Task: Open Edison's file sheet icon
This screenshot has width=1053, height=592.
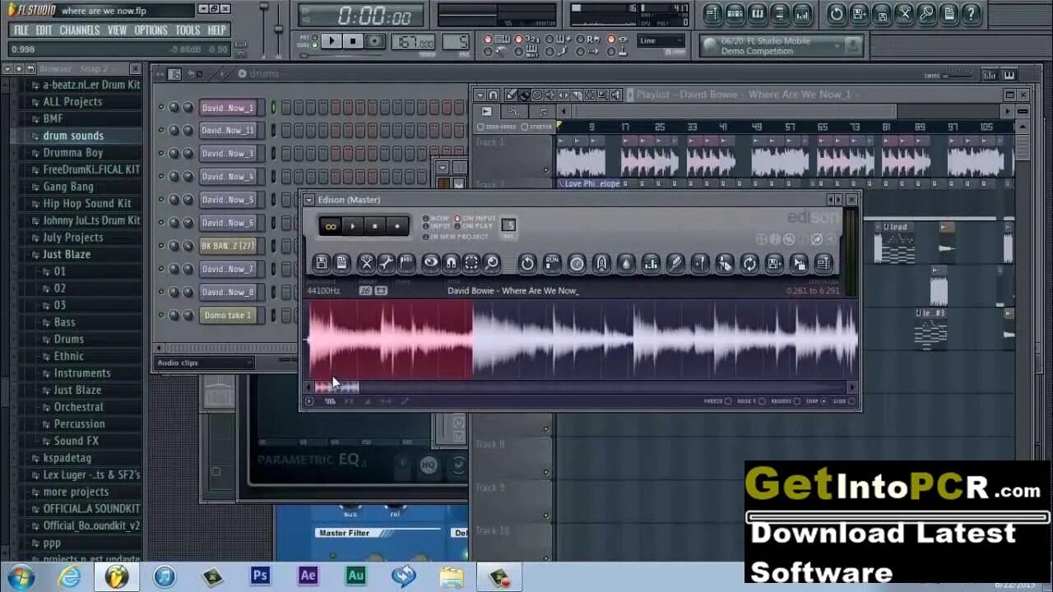Action: 341,263
